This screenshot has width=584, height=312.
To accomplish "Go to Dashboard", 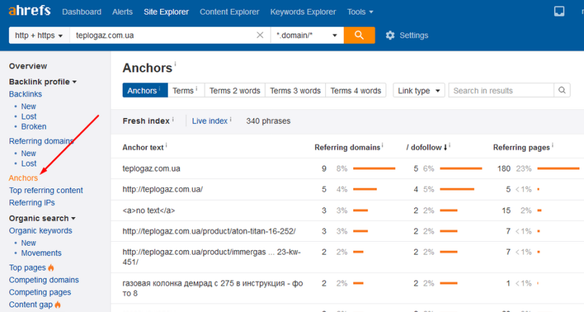I will click(x=81, y=12).
